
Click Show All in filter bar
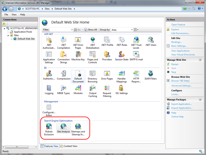(91, 30)
